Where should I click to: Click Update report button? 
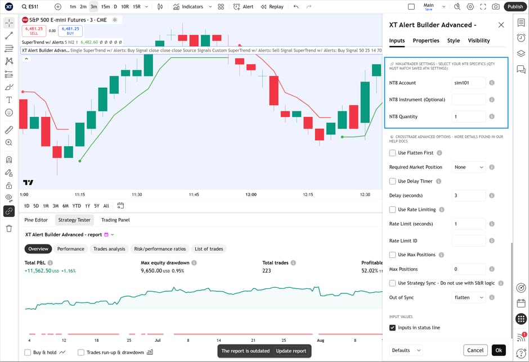coord(291,351)
